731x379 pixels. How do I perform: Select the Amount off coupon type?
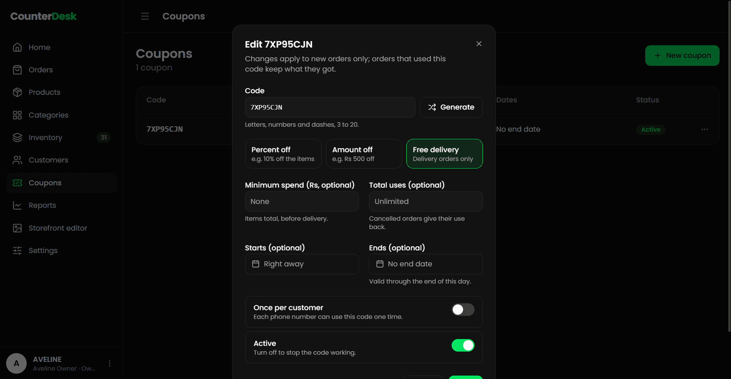[x=364, y=154]
